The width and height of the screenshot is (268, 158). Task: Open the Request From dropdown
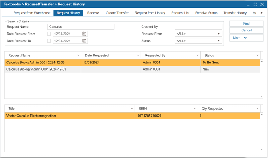(x=198, y=34)
